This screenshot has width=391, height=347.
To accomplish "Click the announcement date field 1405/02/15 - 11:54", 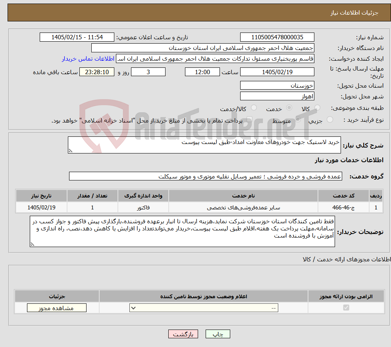I will point(77,37).
